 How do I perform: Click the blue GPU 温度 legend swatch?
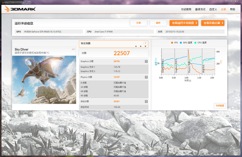181,43
